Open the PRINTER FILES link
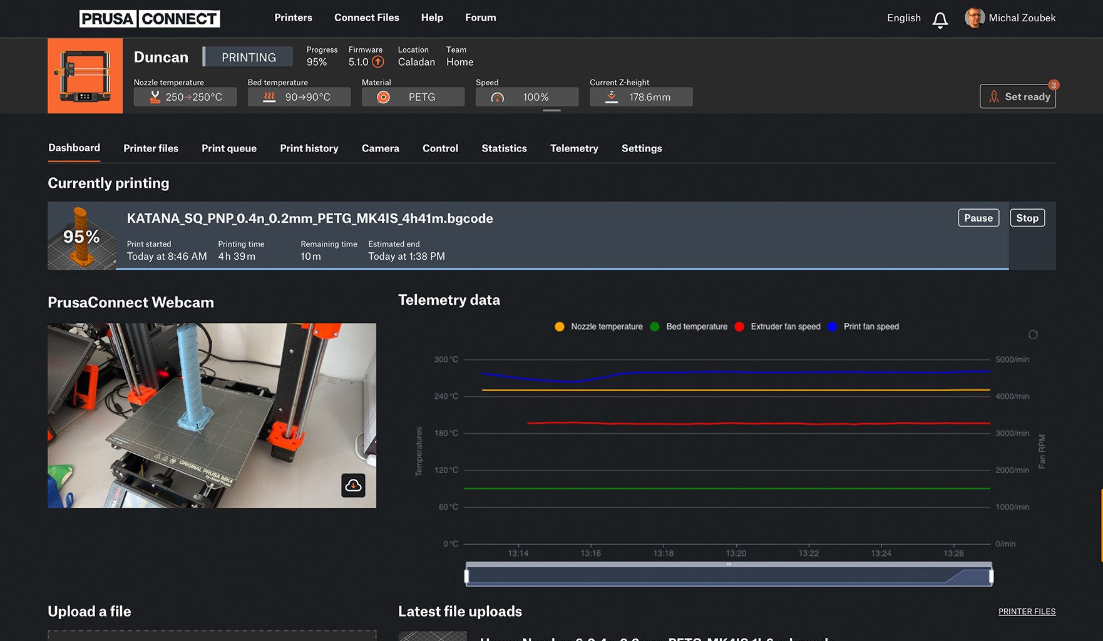The height and width of the screenshot is (641, 1103). click(1027, 612)
